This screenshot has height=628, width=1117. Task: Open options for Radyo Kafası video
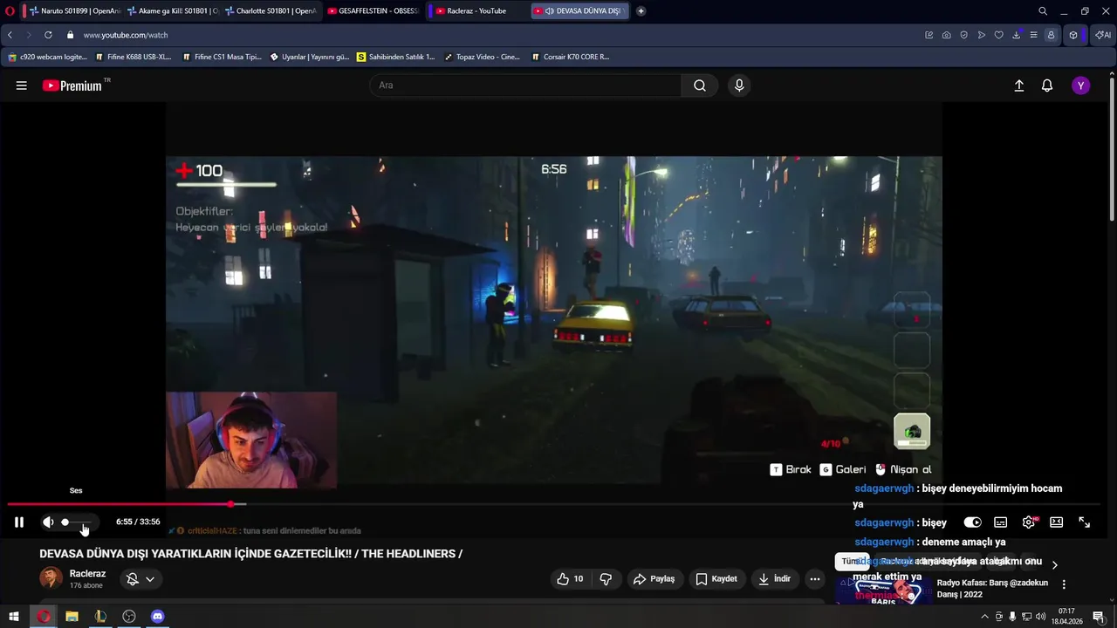pos(1064,584)
